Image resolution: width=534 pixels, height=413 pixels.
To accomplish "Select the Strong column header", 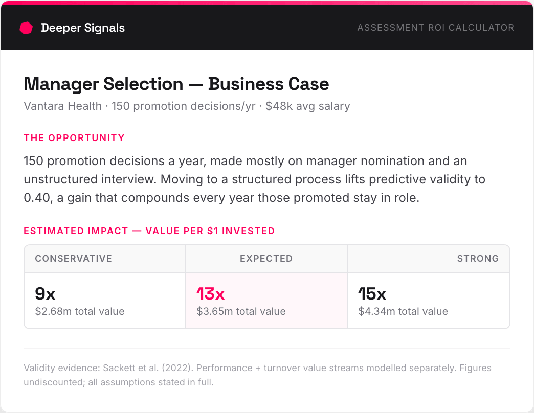I will (x=478, y=259).
